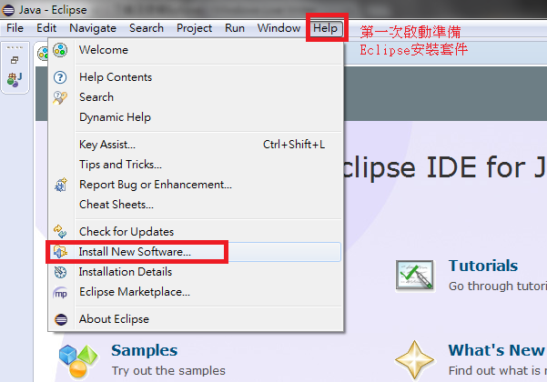547x382 pixels.
Task: Click the 'Go through tutori' description text
Action: [x=498, y=286]
